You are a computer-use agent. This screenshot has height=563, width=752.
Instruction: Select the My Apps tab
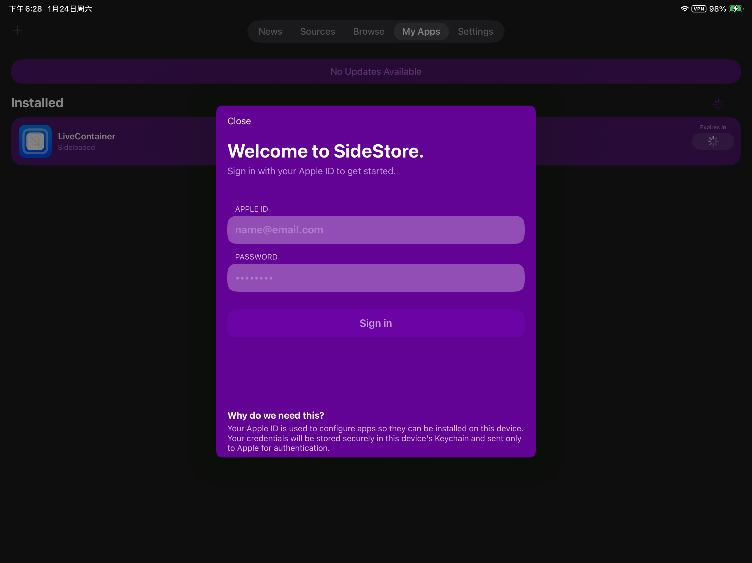point(421,31)
